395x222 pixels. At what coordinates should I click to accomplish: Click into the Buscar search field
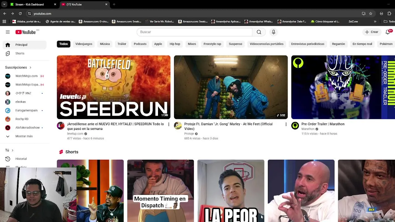coord(194,32)
